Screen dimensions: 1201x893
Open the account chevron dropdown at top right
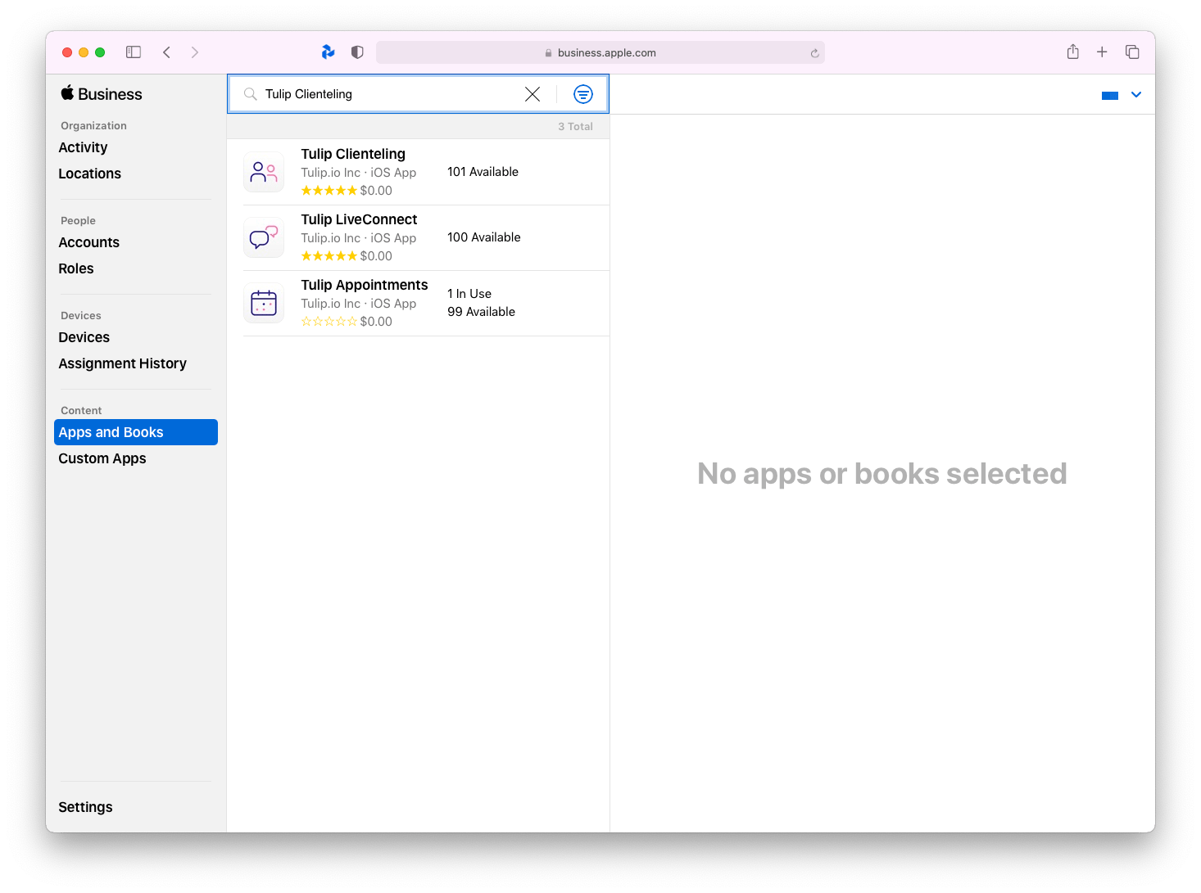click(x=1136, y=94)
